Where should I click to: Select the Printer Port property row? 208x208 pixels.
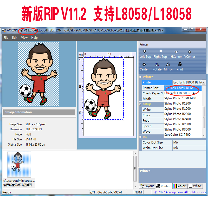pos(153,88)
